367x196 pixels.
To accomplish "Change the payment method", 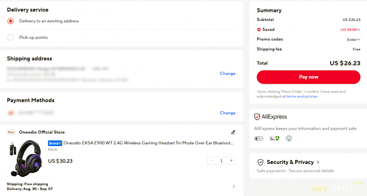I will [228, 113].
